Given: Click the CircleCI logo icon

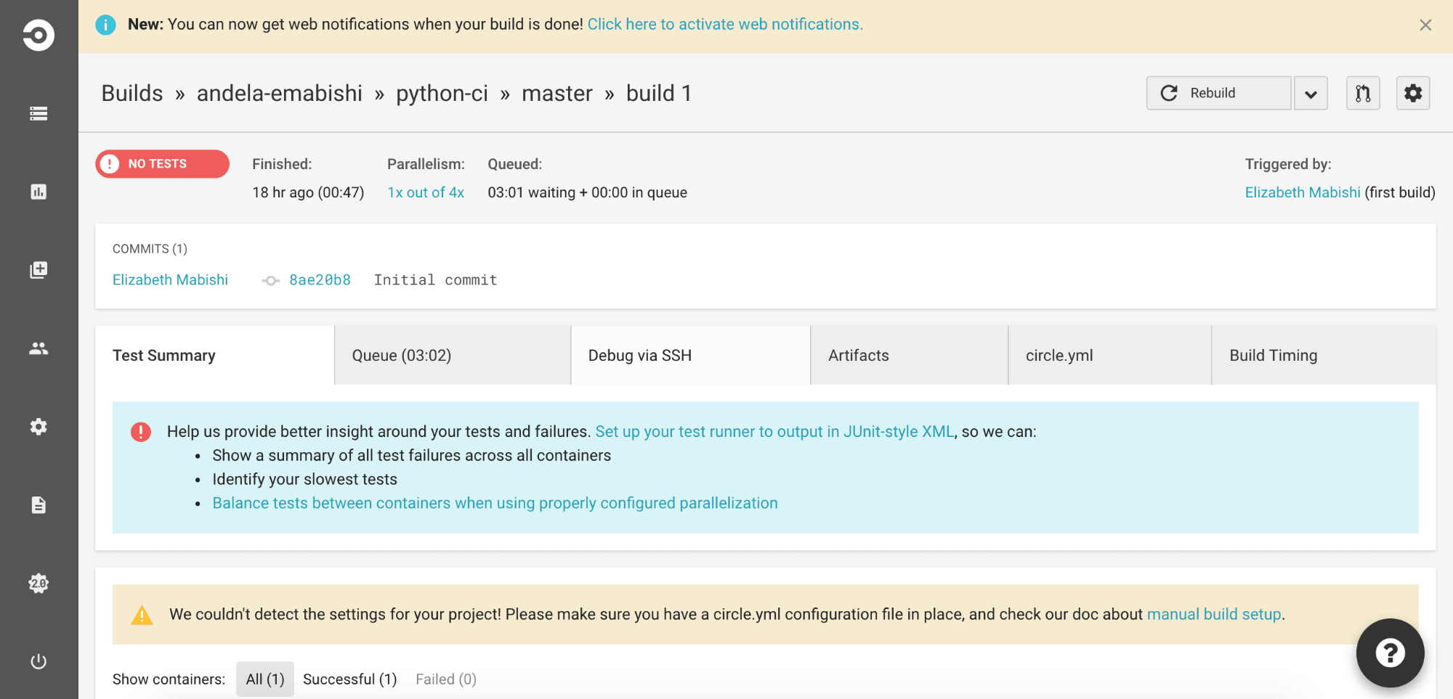Looking at the screenshot, I should click(x=39, y=35).
